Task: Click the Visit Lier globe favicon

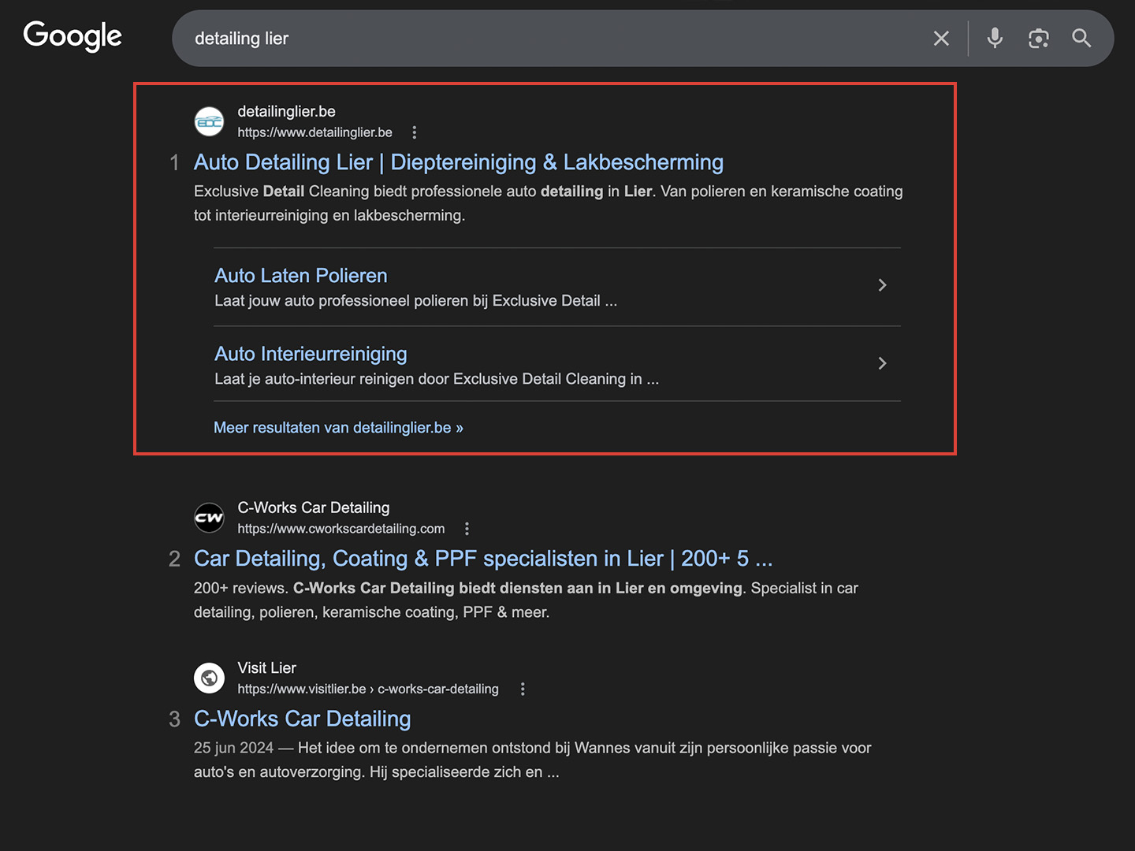Action: [x=210, y=678]
